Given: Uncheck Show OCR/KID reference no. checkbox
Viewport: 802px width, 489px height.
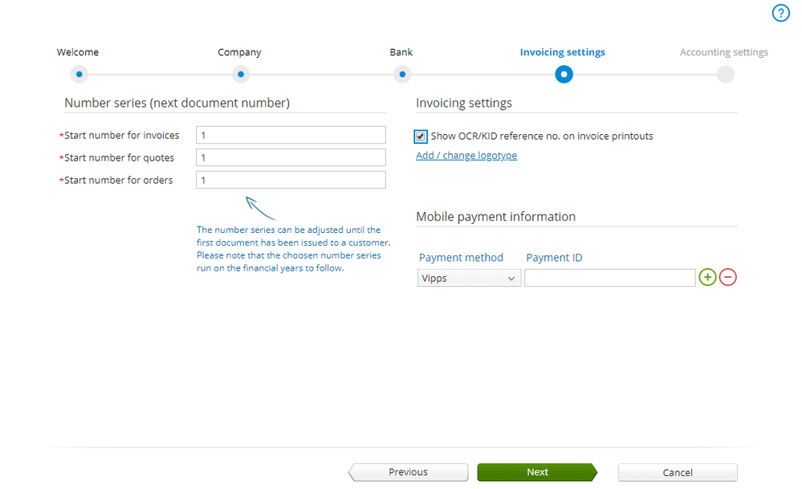Looking at the screenshot, I should coord(421,137).
